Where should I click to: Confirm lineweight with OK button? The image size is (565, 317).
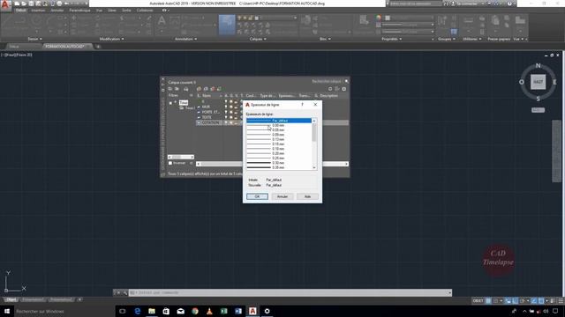pyautogui.click(x=257, y=196)
